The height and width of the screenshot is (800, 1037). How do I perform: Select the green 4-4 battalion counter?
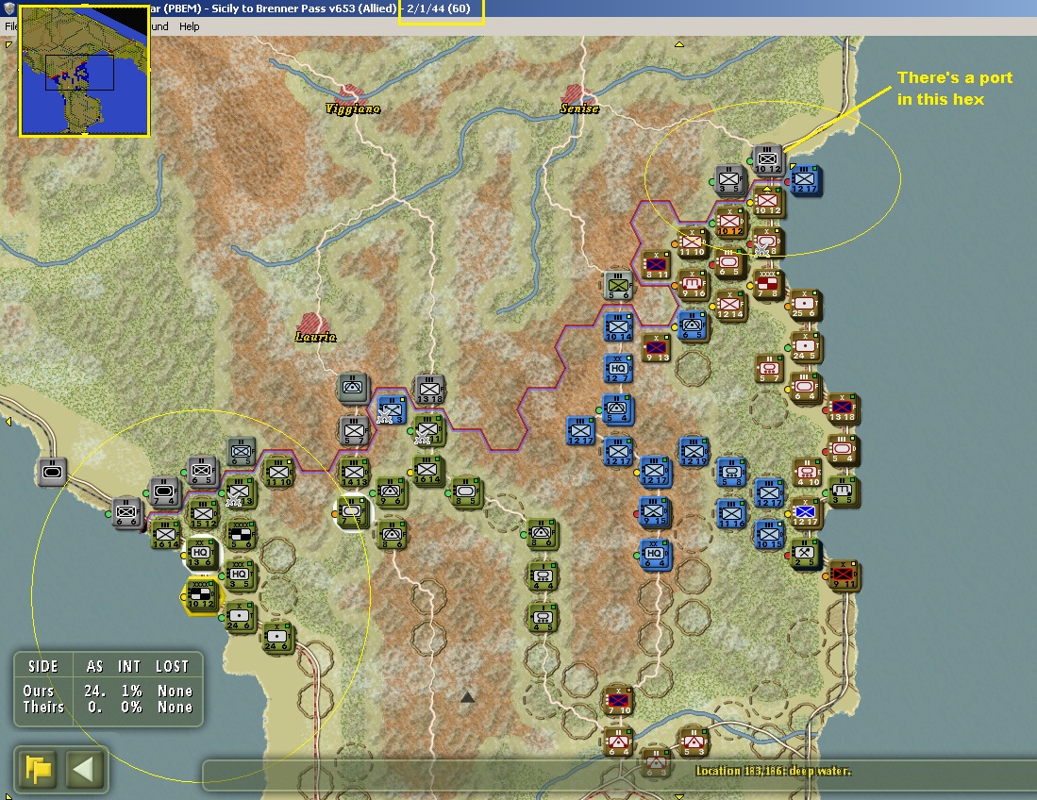coord(543,575)
